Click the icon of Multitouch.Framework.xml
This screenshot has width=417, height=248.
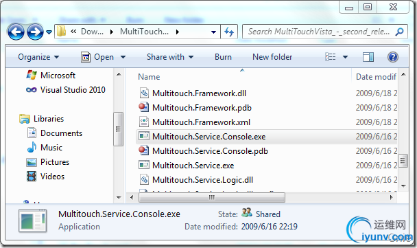click(x=144, y=122)
